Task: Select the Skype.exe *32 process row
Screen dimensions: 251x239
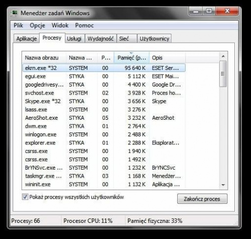Action: [104, 101]
